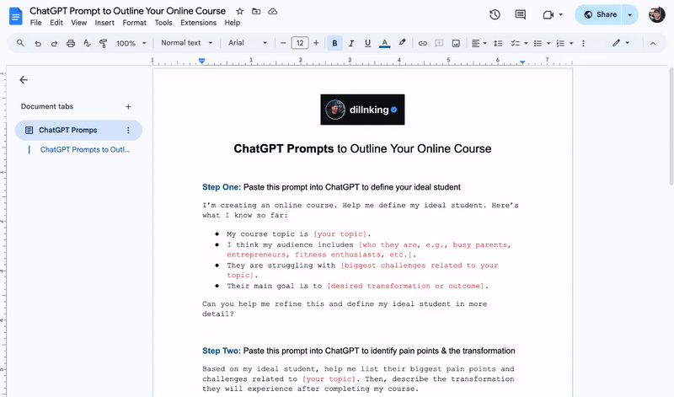This screenshot has width=674, height=397.
Task: Move document to a folder
Action: point(256,12)
